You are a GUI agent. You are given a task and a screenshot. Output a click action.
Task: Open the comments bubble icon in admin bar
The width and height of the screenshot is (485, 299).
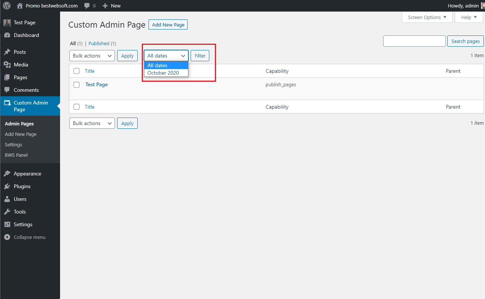pyautogui.click(x=87, y=6)
